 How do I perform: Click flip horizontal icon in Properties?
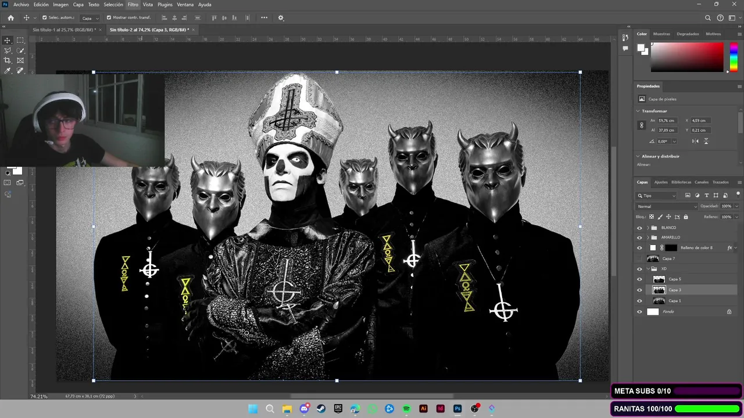tap(695, 141)
